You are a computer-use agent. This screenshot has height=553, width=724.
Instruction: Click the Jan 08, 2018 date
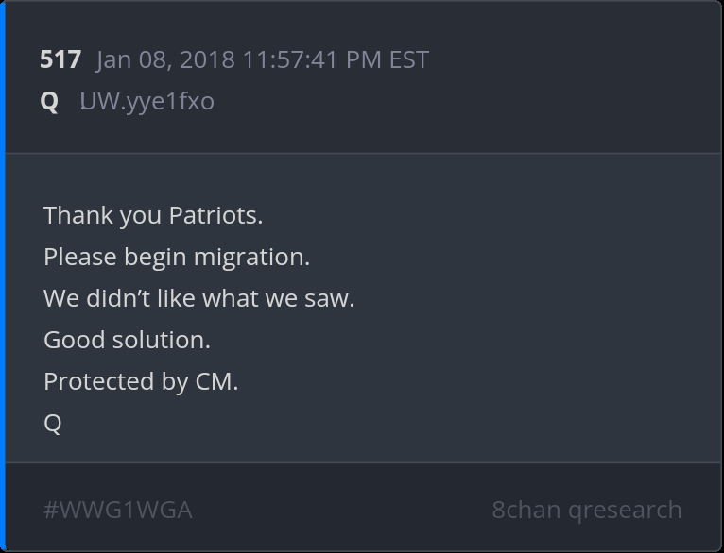pyautogui.click(x=165, y=59)
